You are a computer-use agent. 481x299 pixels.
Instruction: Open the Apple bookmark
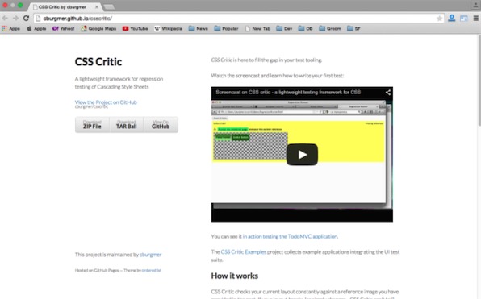36,28
